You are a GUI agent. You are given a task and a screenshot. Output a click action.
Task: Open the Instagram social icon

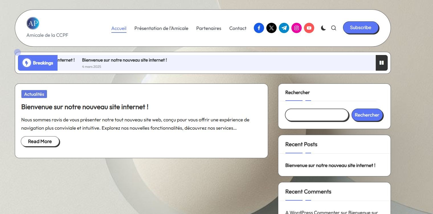tap(297, 28)
